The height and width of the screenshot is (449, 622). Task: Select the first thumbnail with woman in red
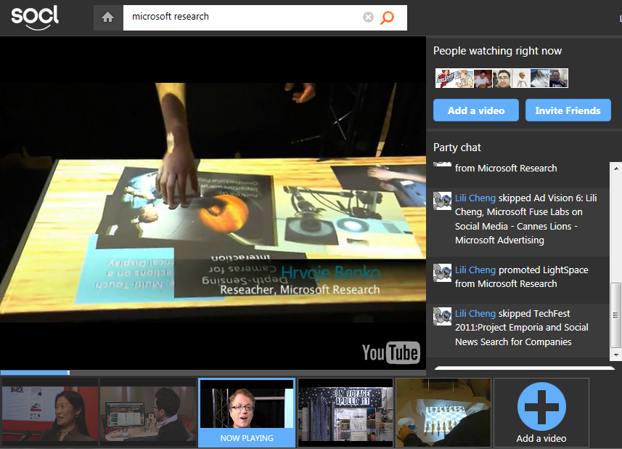point(49,412)
